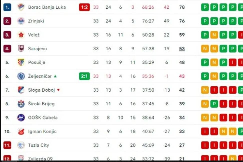Select the Široki Brijeg football crest
This screenshot has height=162, width=243.
[21, 104]
